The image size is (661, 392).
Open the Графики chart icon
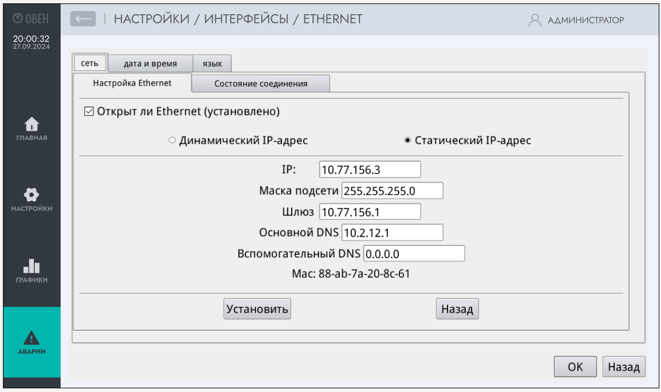click(x=32, y=266)
